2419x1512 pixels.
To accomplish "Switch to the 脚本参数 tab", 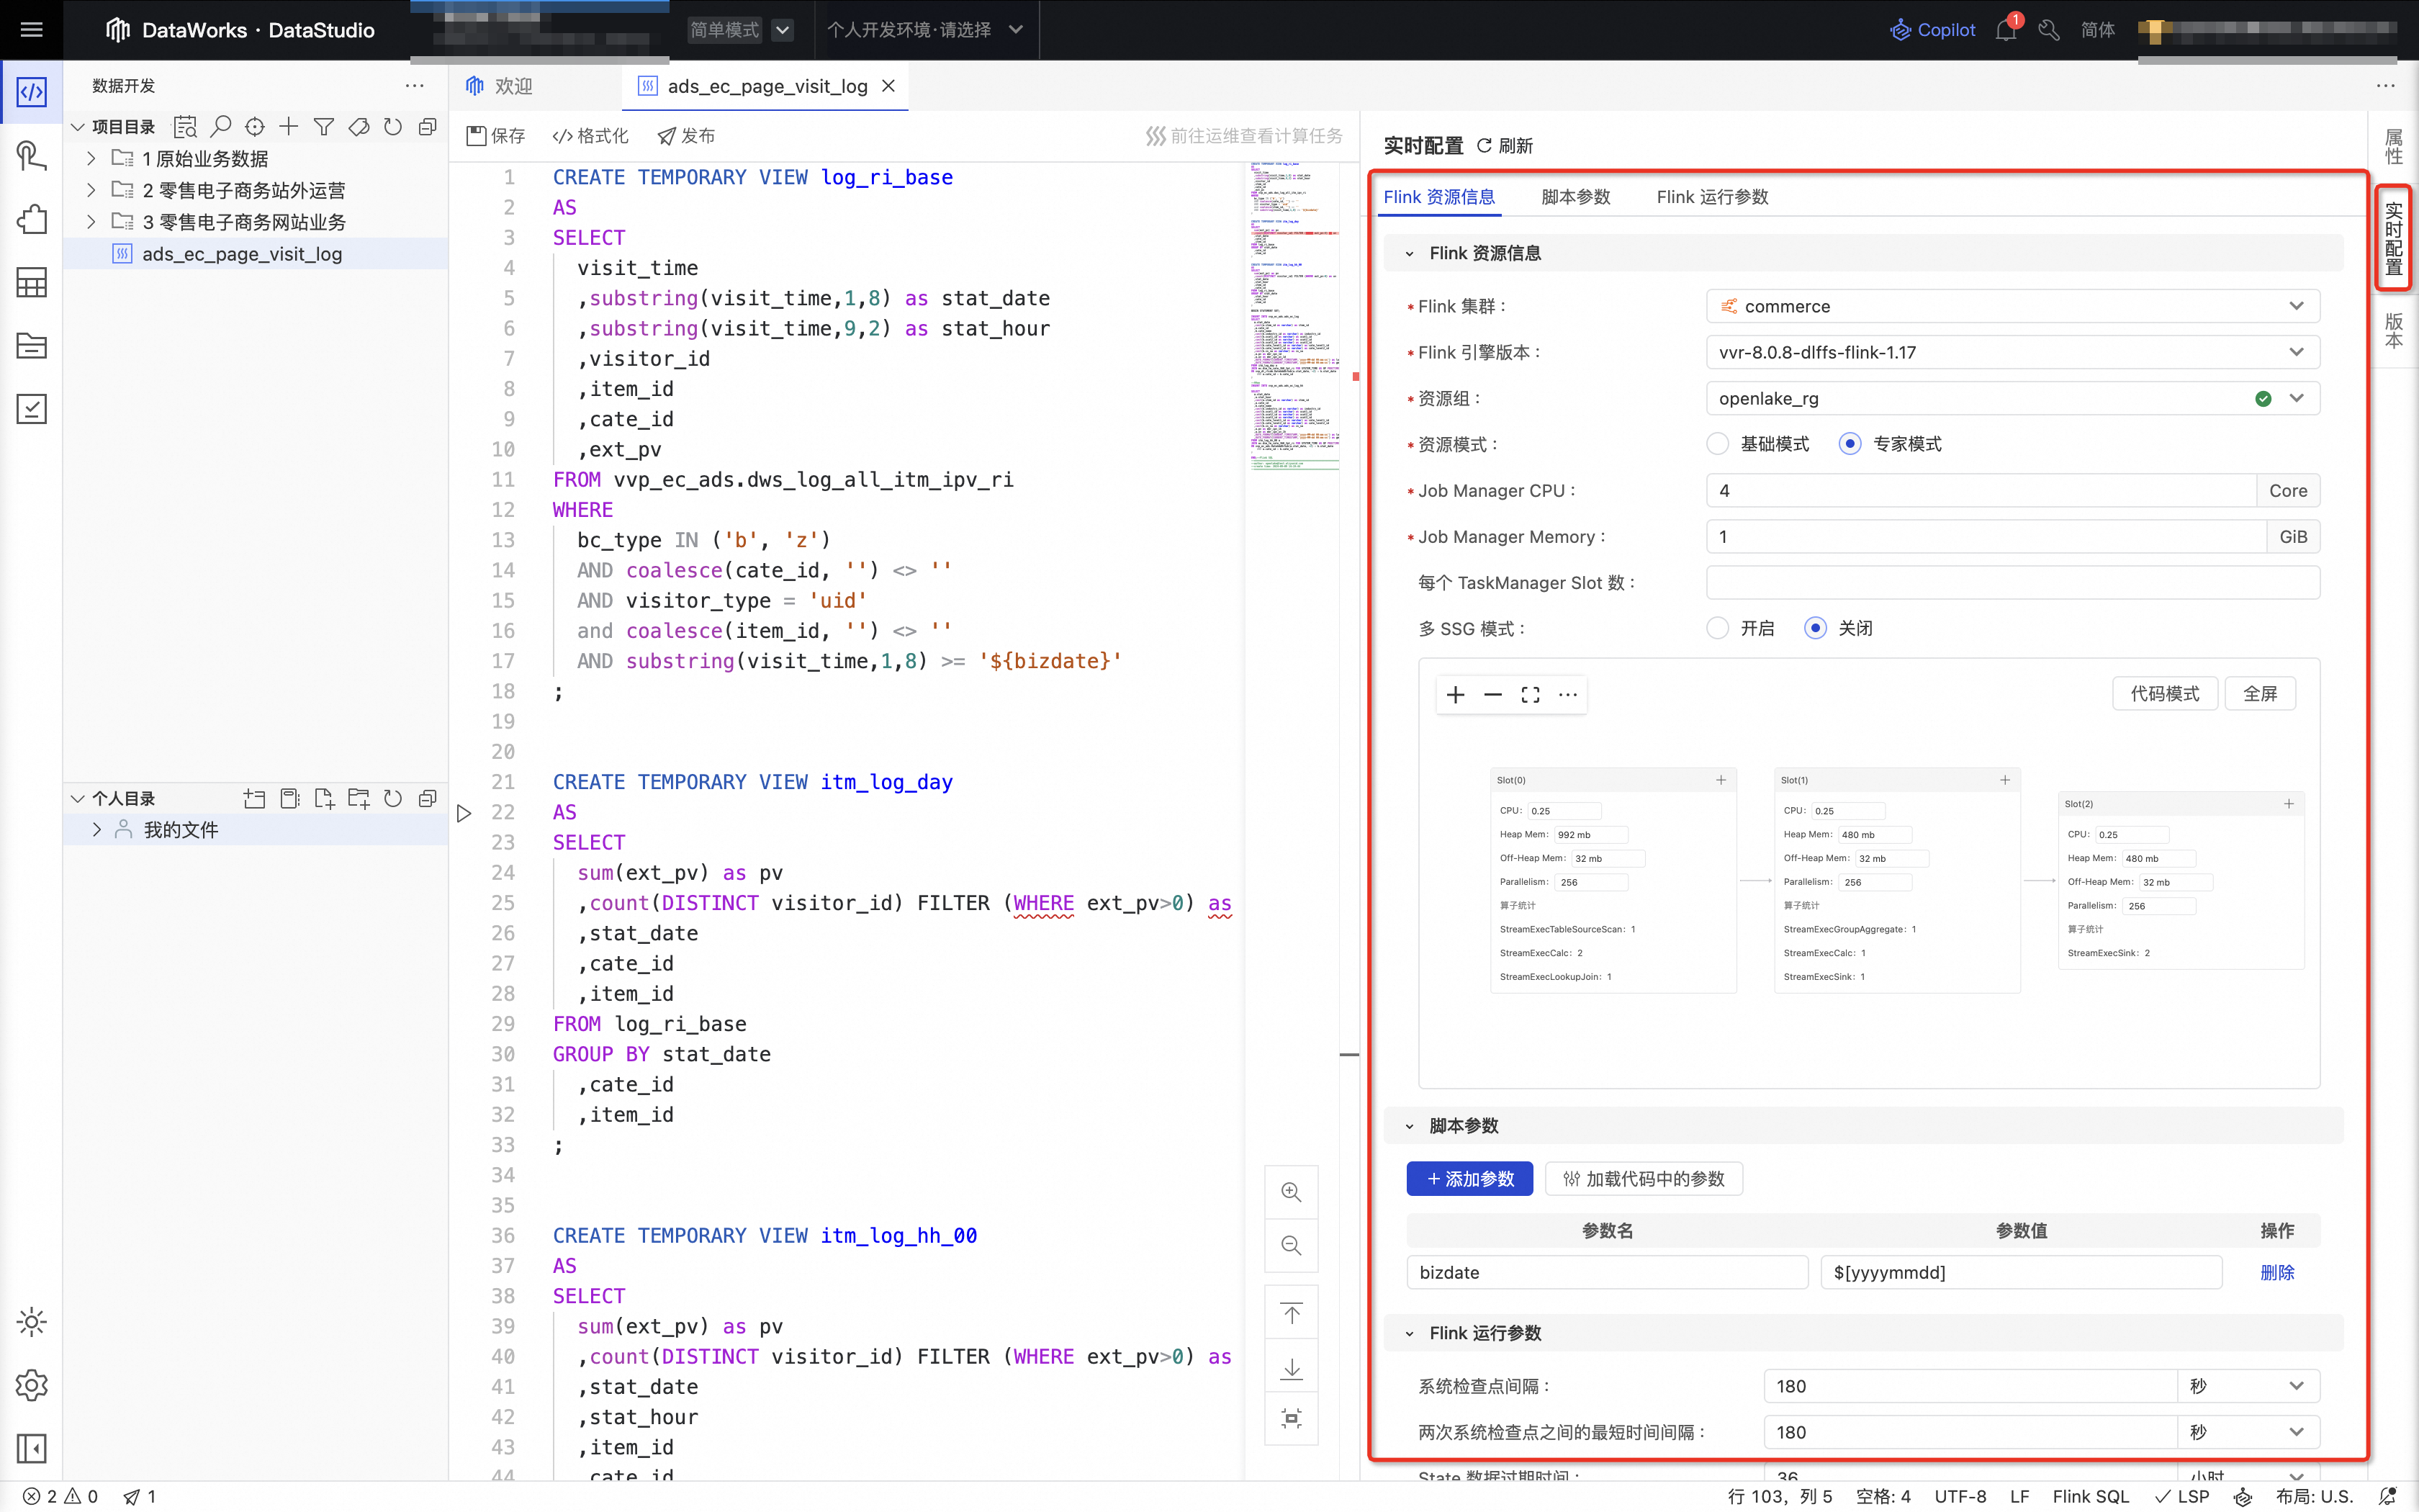I will pyautogui.click(x=1575, y=197).
